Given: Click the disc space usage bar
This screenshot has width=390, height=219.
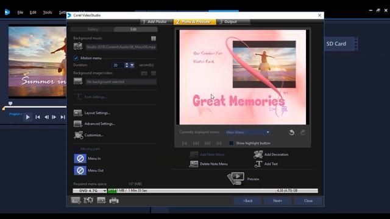Looking at the screenshot, I should pyautogui.click(x=213, y=190).
